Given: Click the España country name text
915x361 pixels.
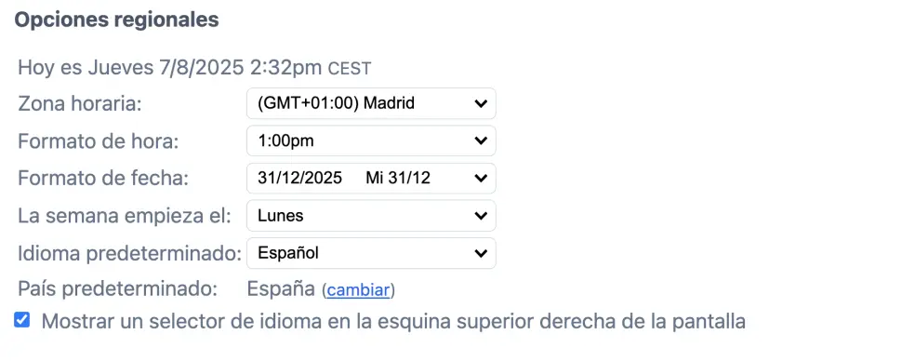Looking at the screenshot, I should [281, 289].
